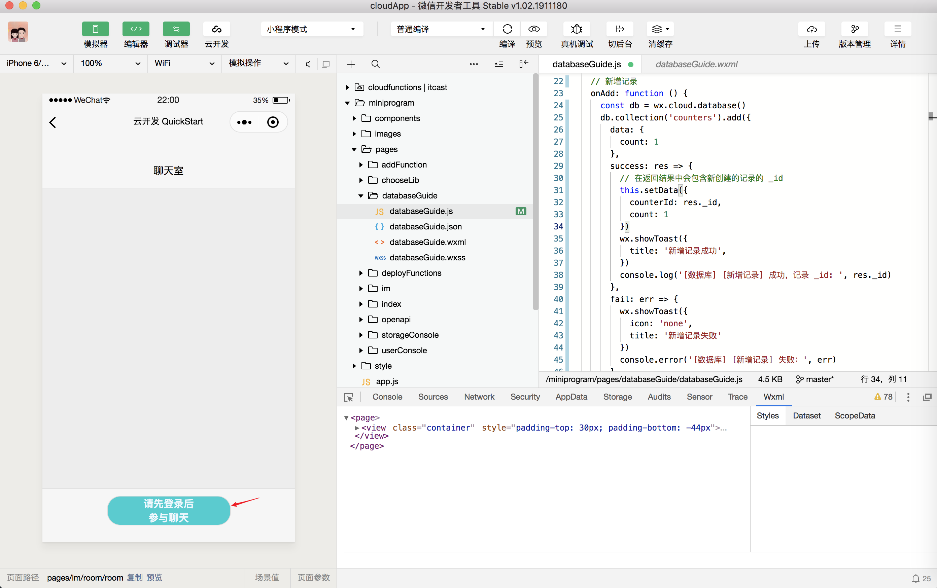Click the compile refresh icon
The width and height of the screenshot is (937, 588).
pyautogui.click(x=507, y=29)
